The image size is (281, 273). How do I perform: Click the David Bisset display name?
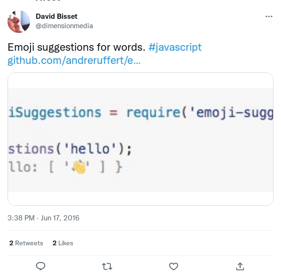click(57, 16)
